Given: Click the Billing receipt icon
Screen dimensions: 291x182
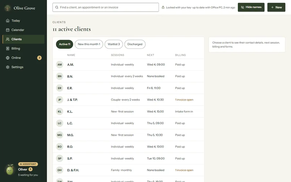Looking at the screenshot, I should pyautogui.click(x=8, y=48).
